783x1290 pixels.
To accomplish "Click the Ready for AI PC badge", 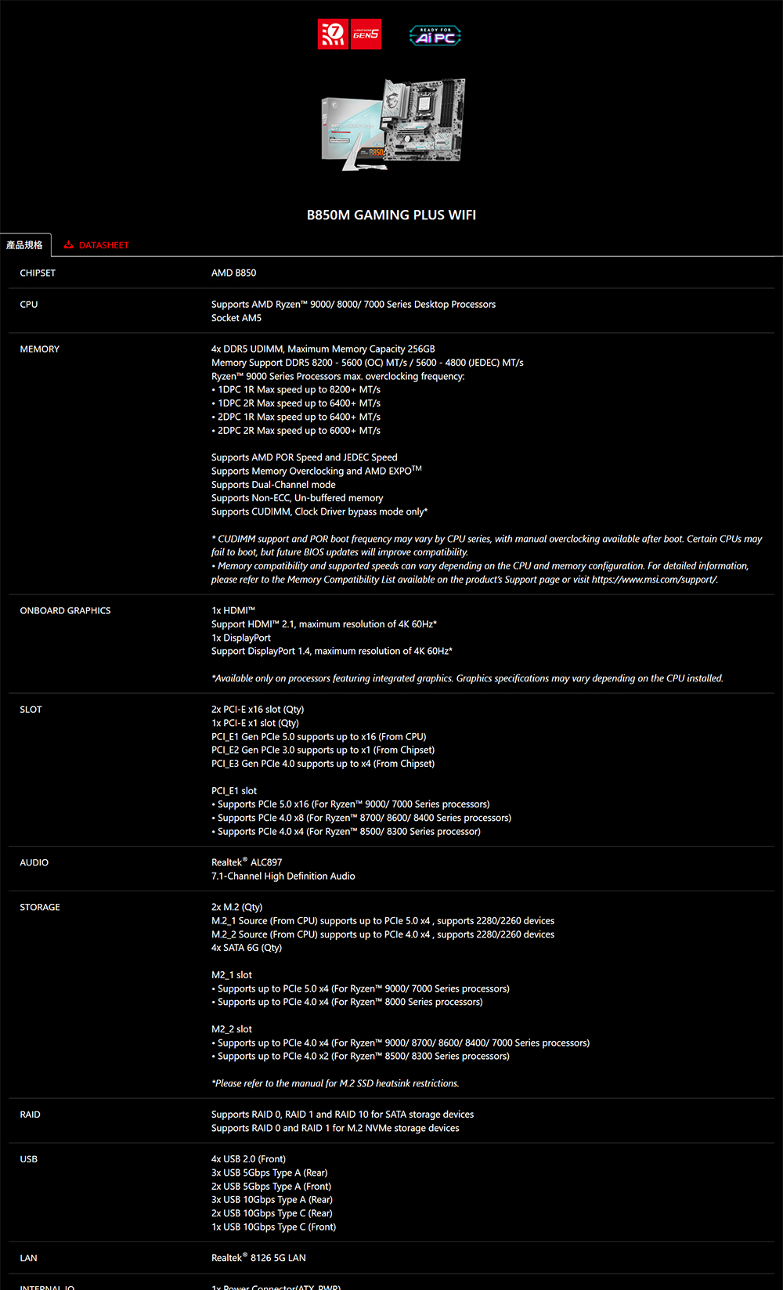I will [x=435, y=35].
